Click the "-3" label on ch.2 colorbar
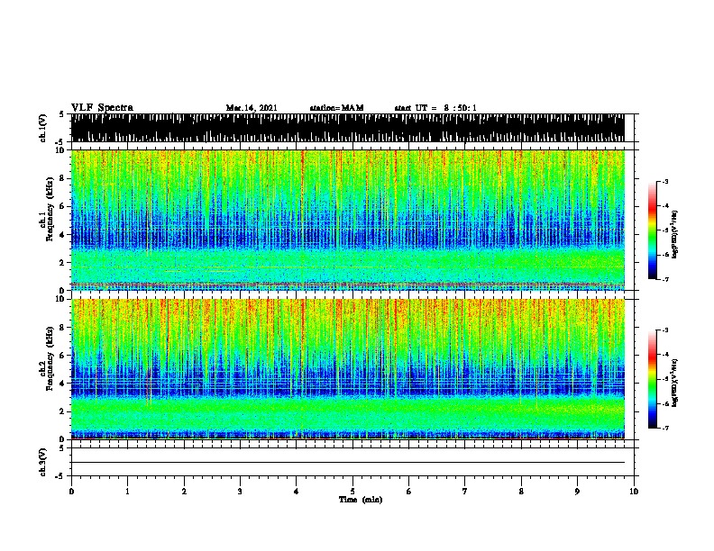The height and width of the screenshot is (551, 714). 665,330
